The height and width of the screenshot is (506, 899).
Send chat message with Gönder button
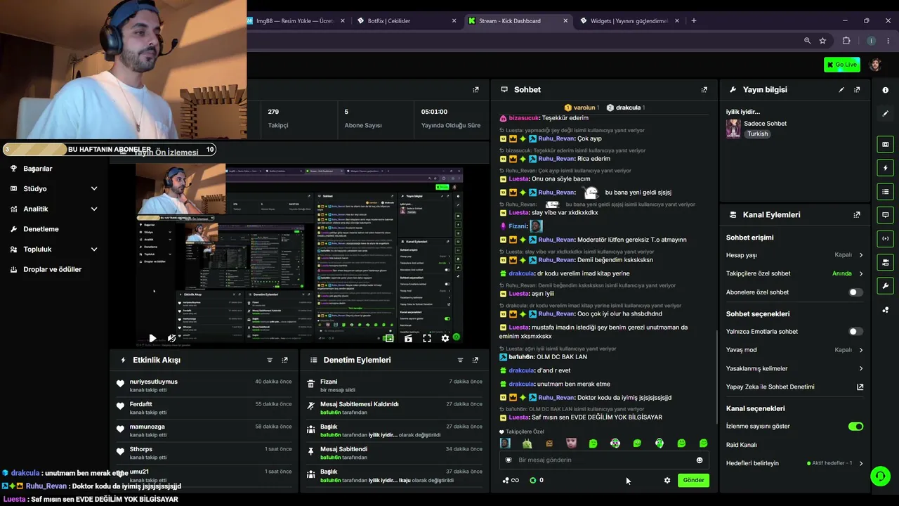coord(693,481)
